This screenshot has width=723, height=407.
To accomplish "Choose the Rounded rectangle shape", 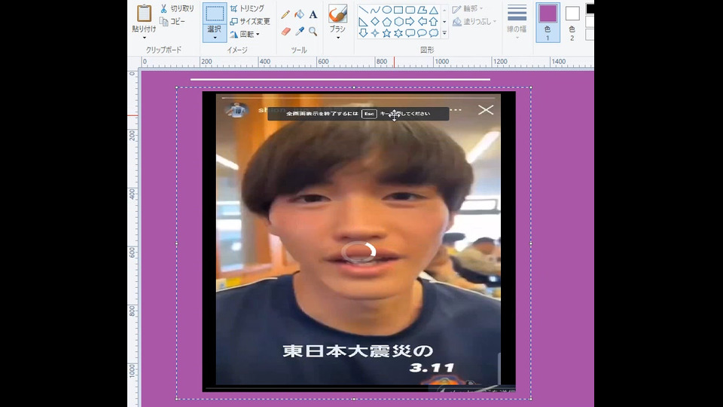I will [410, 10].
